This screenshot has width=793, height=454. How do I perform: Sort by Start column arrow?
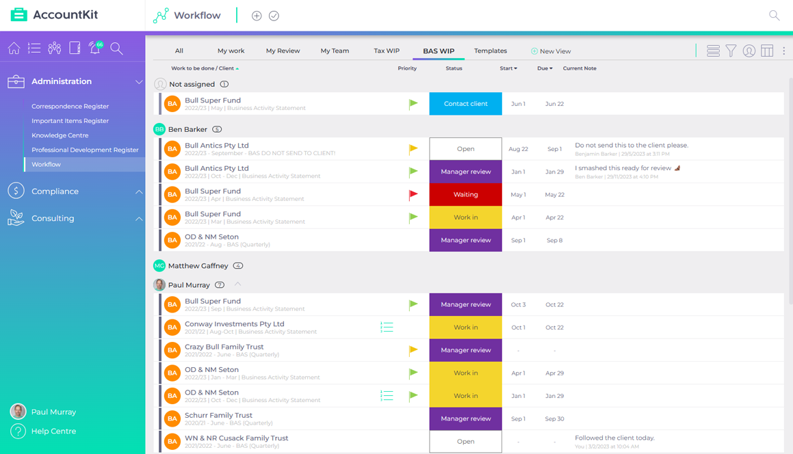[516, 68]
